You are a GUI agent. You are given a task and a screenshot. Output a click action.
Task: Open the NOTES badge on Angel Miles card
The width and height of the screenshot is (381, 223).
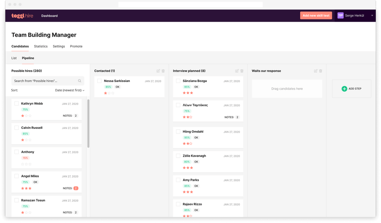pyautogui.click(x=75, y=188)
